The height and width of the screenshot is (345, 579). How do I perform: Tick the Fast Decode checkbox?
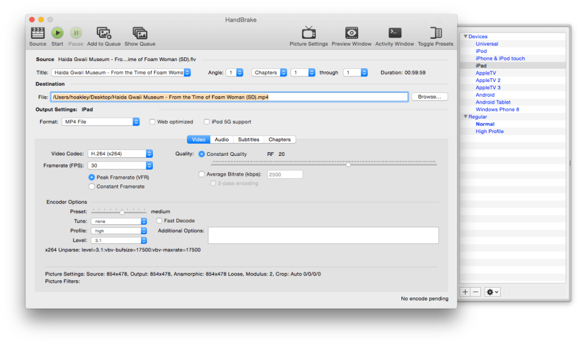(x=159, y=221)
